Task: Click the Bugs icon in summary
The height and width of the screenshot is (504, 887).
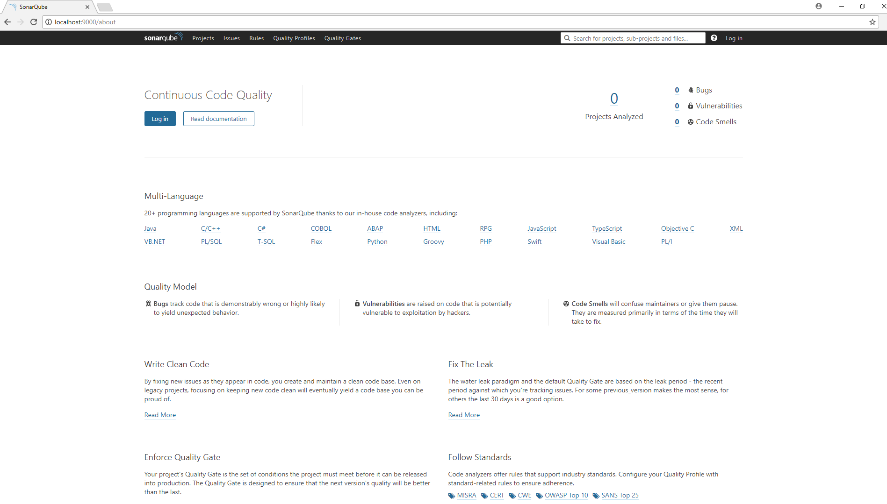Action: tap(691, 90)
